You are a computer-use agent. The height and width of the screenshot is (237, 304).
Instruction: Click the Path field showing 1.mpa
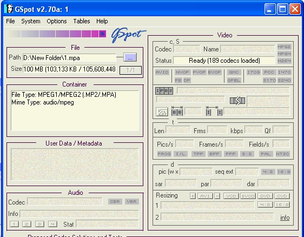tap(69, 58)
